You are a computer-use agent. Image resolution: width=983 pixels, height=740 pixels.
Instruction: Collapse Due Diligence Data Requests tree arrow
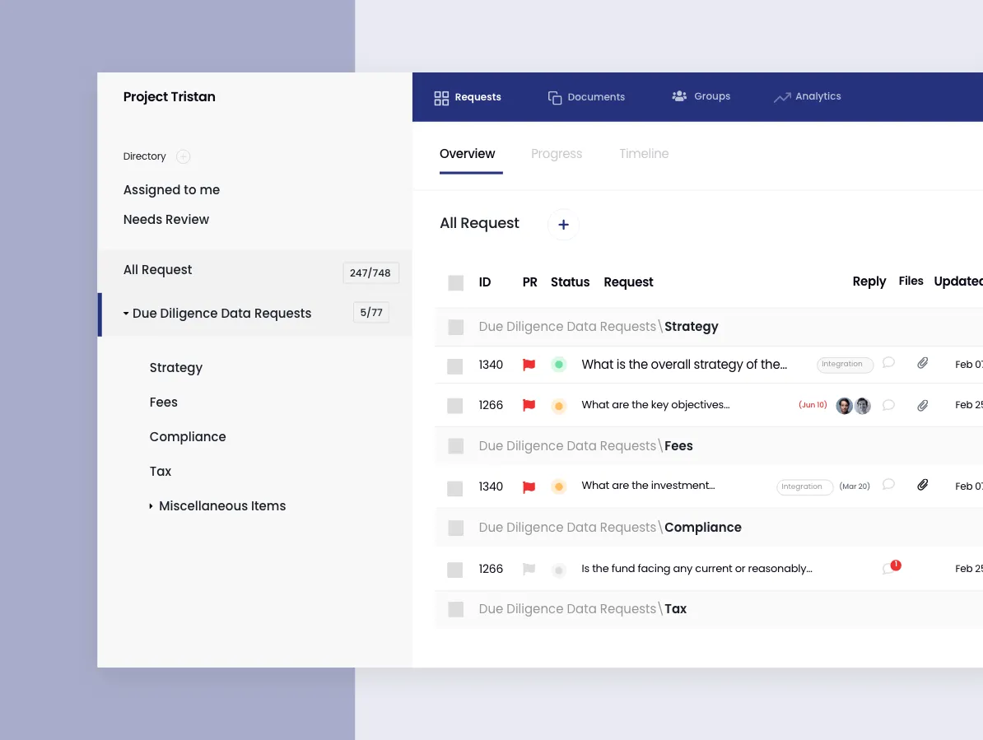point(126,314)
